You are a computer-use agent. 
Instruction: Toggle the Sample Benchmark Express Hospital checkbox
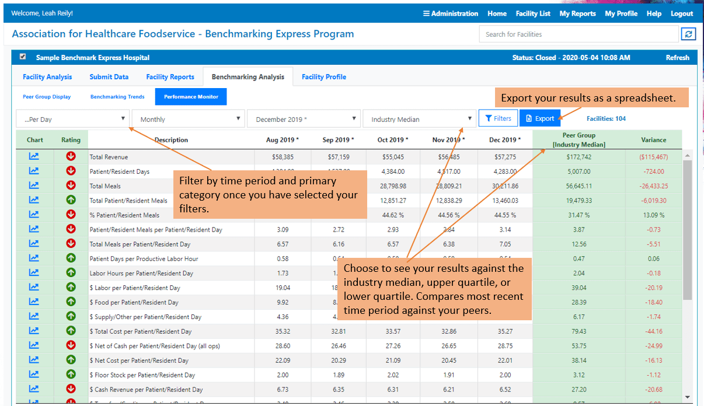[23, 57]
